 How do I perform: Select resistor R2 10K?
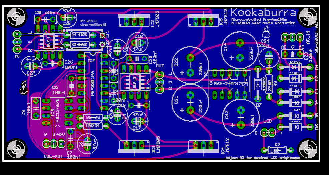pos(277,150)
